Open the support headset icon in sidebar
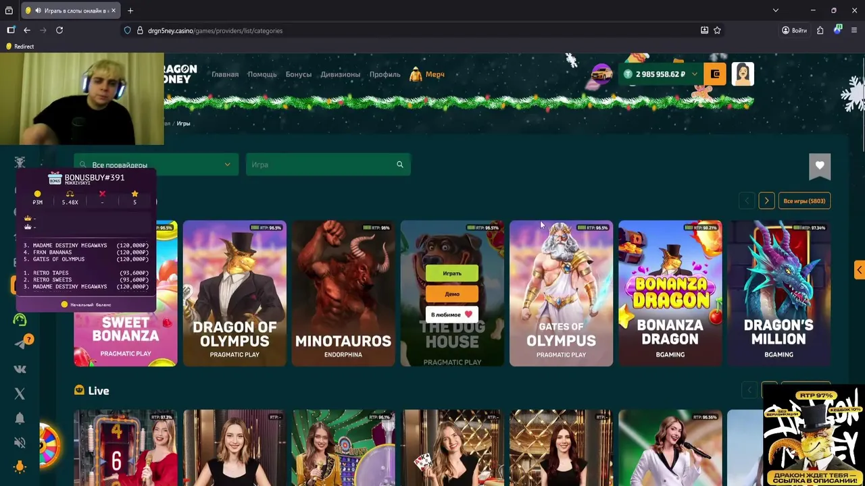The image size is (865, 486). (20, 320)
